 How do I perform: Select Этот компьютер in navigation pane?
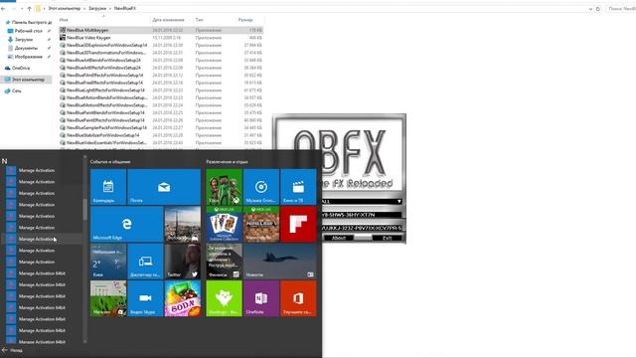(28, 80)
